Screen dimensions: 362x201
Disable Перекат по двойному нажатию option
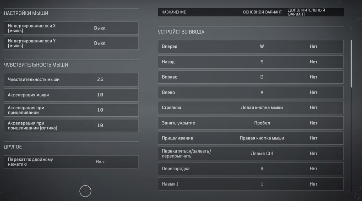(100, 162)
